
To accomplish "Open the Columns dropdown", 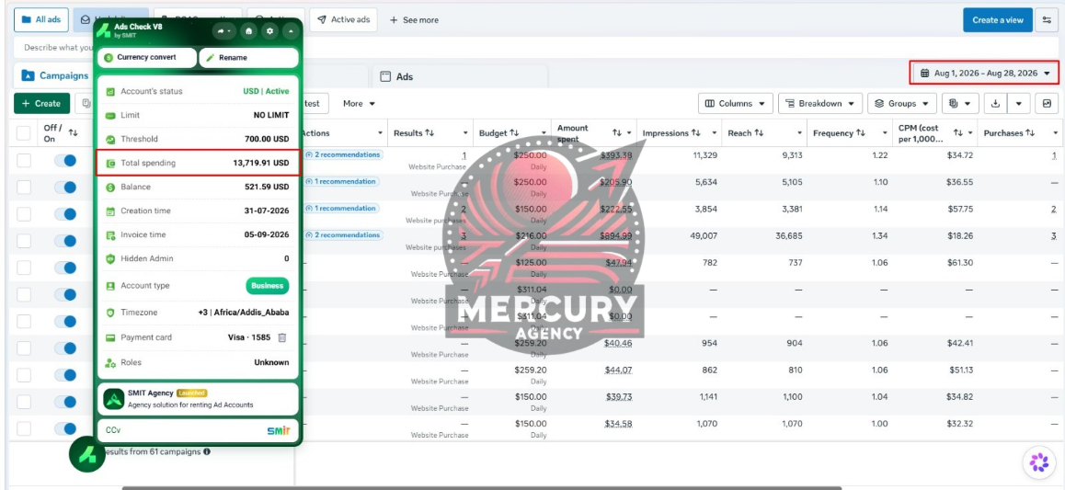I will [736, 104].
